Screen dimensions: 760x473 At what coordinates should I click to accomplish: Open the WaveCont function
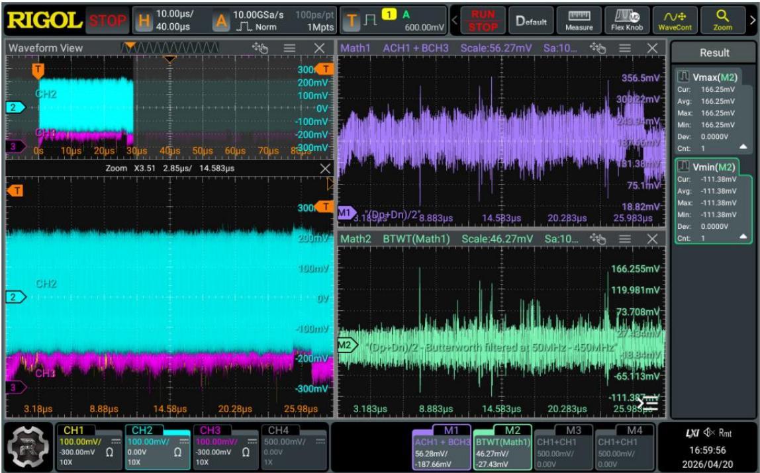[x=675, y=21]
